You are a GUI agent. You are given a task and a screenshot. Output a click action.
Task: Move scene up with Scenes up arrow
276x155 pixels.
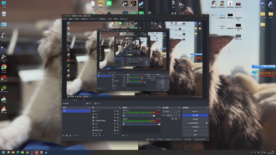pos(74,135)
